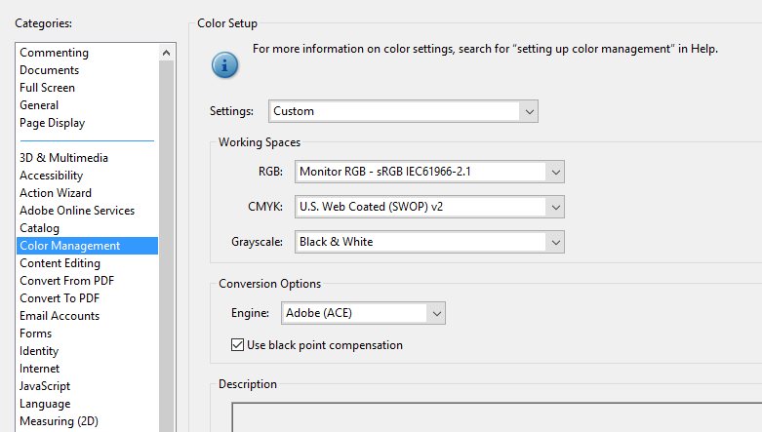Screen dimensions: 762x432
Task: Click inside the Description text box
Action: (488, 417)
